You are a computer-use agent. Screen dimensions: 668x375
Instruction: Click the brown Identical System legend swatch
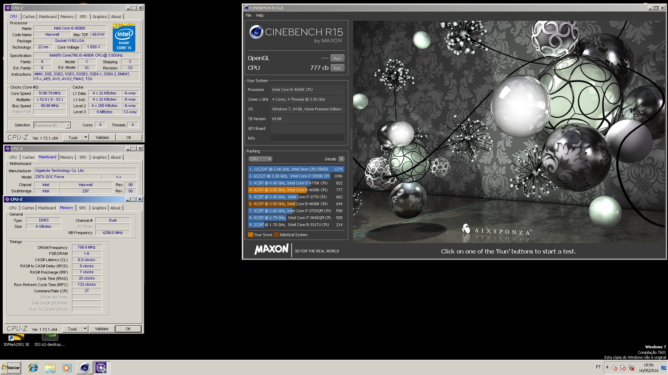tap(276, 235)
